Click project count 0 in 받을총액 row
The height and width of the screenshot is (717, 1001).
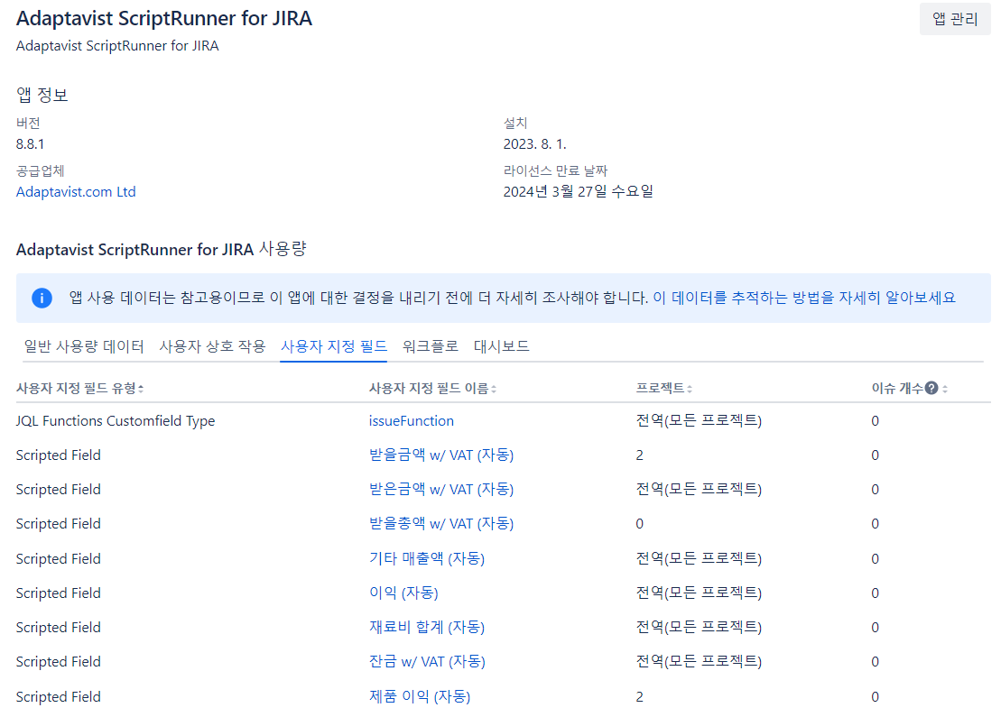click(640, 524)
